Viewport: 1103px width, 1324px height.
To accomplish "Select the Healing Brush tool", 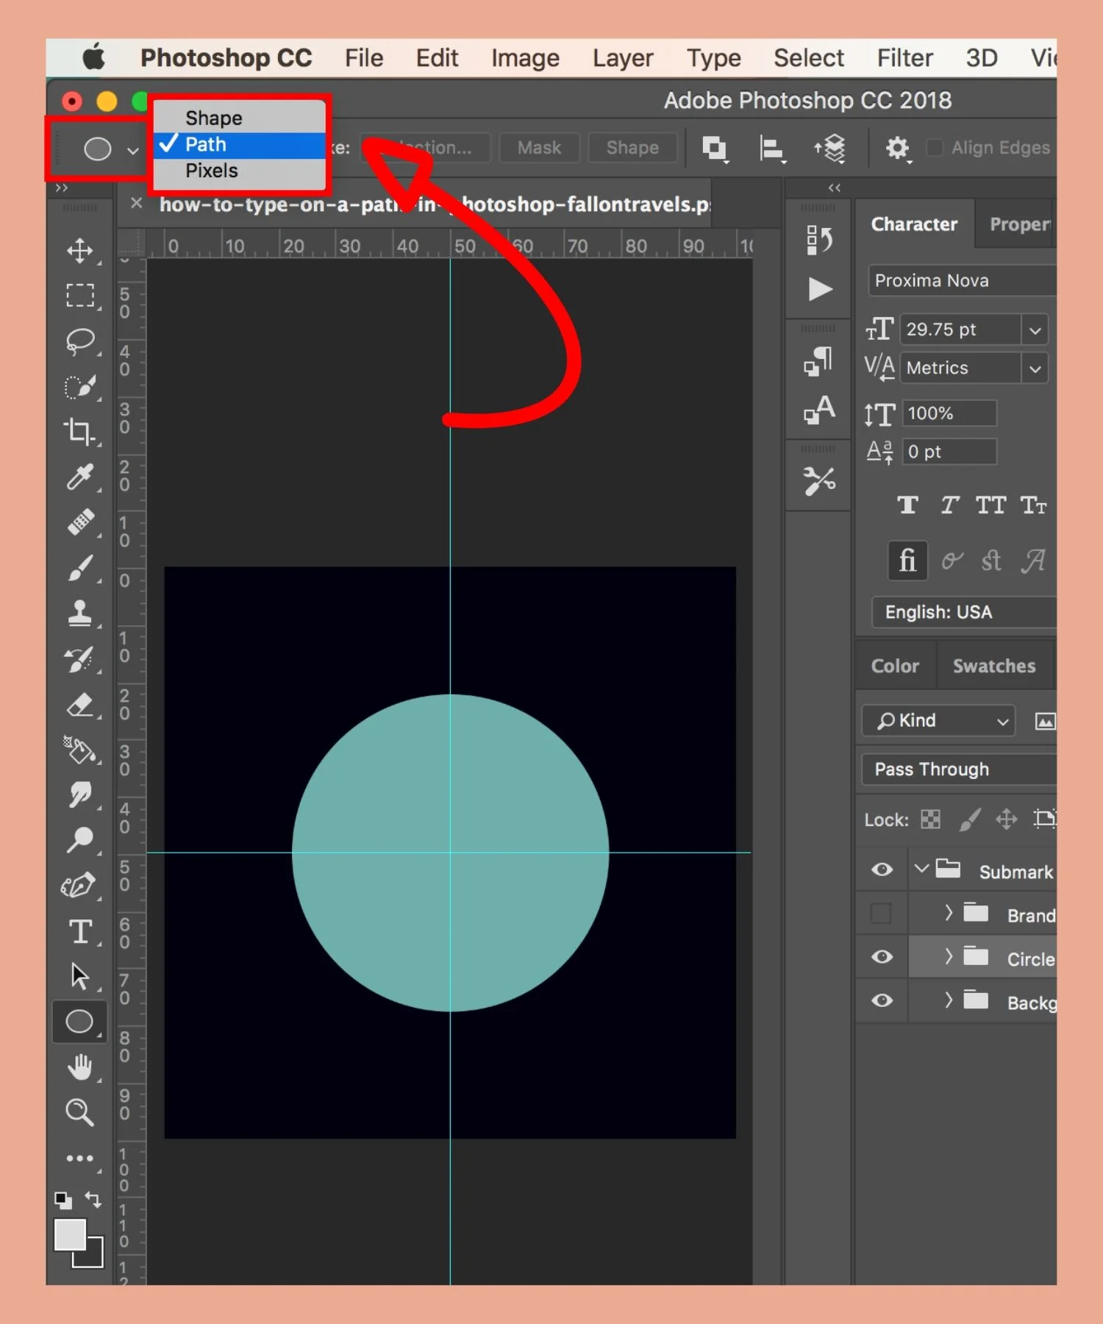I will (x=80, y=523).
